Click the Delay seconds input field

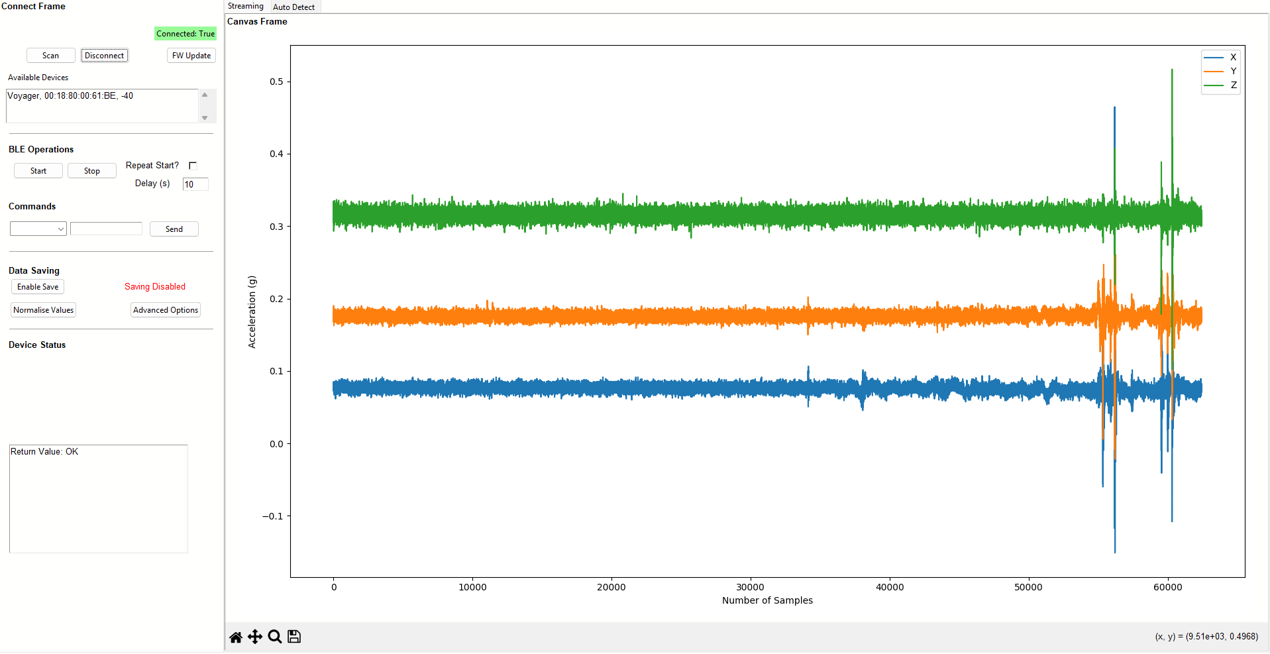coord(195,185)
